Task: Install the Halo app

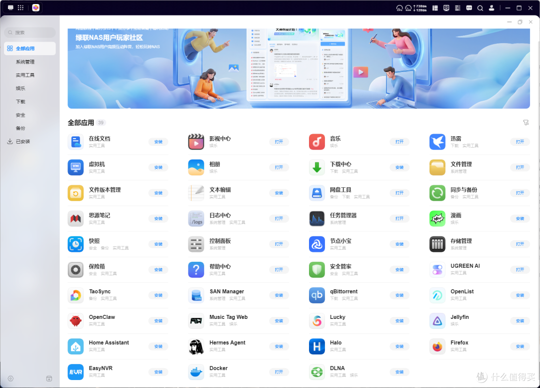Action: [399, 346]
